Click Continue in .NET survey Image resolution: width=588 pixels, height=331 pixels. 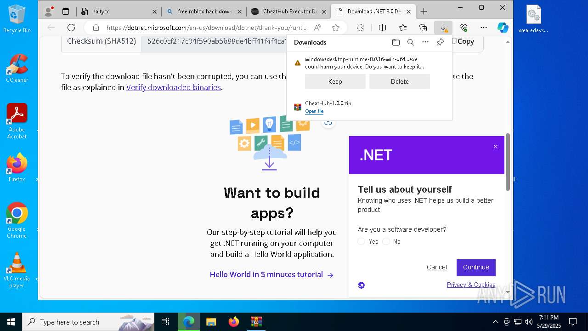pyautogui.click(x=476, y=268)
